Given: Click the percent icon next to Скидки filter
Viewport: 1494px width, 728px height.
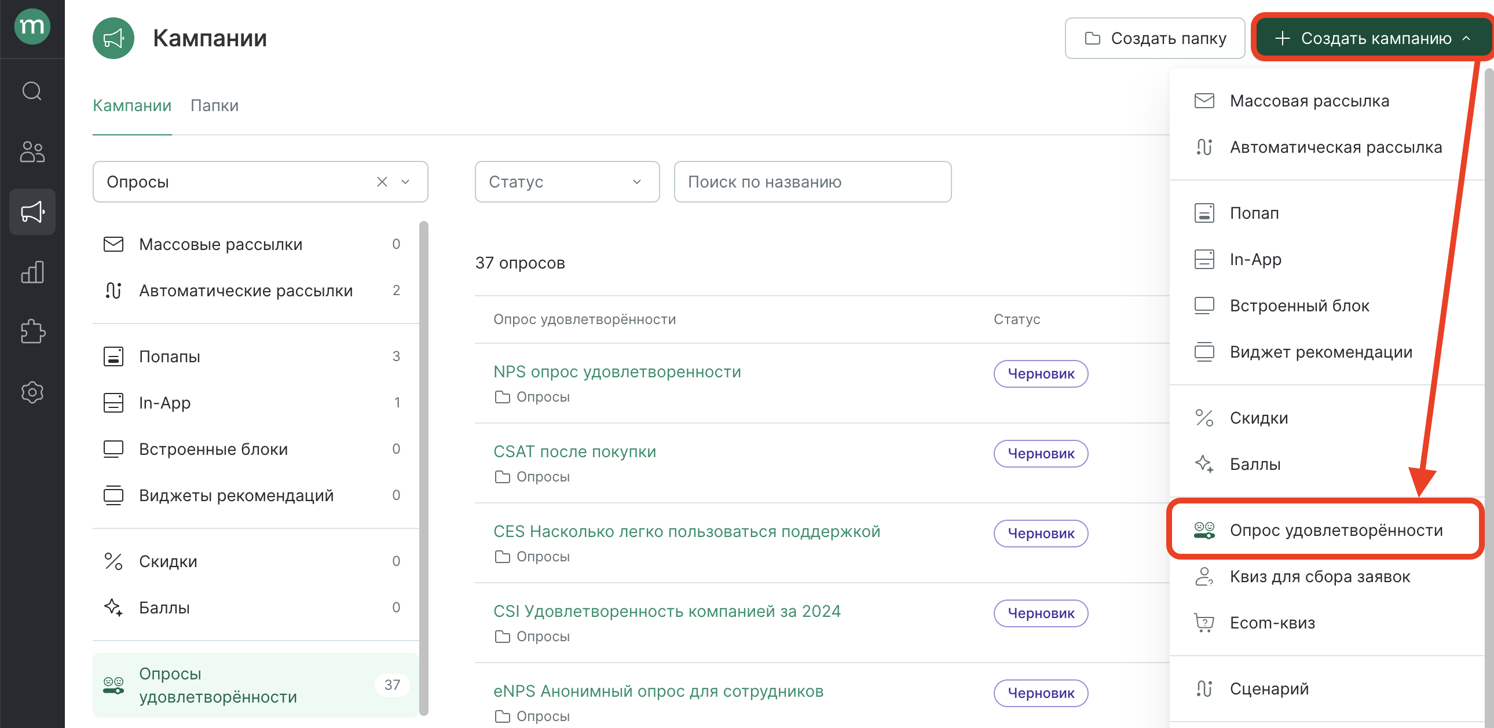Looking at the screenshot, I should point(113,562).
